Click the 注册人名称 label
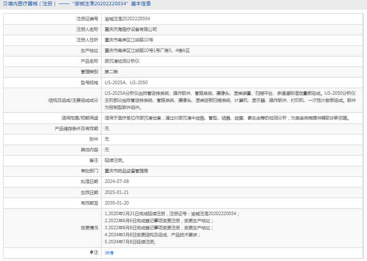The height and width of the screenshot is (261, 367). pyautogui.click(x=87, y=30)
